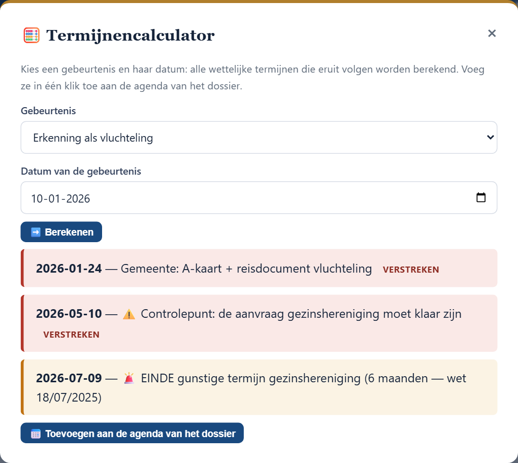Open the Gebeurtenis dropdown
This screenshot has height=463, width=518.
click(x=259, y=138)
